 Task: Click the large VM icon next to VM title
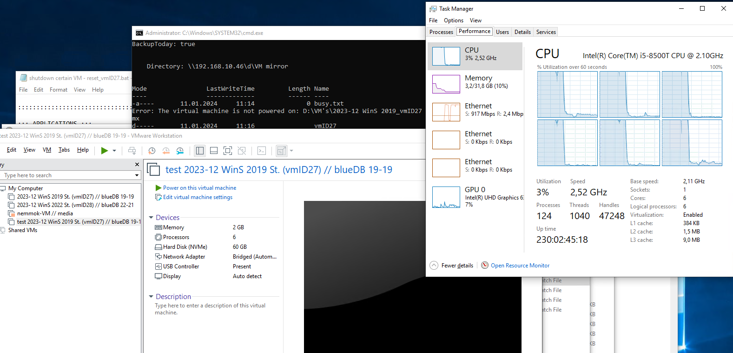pos(153,170)
